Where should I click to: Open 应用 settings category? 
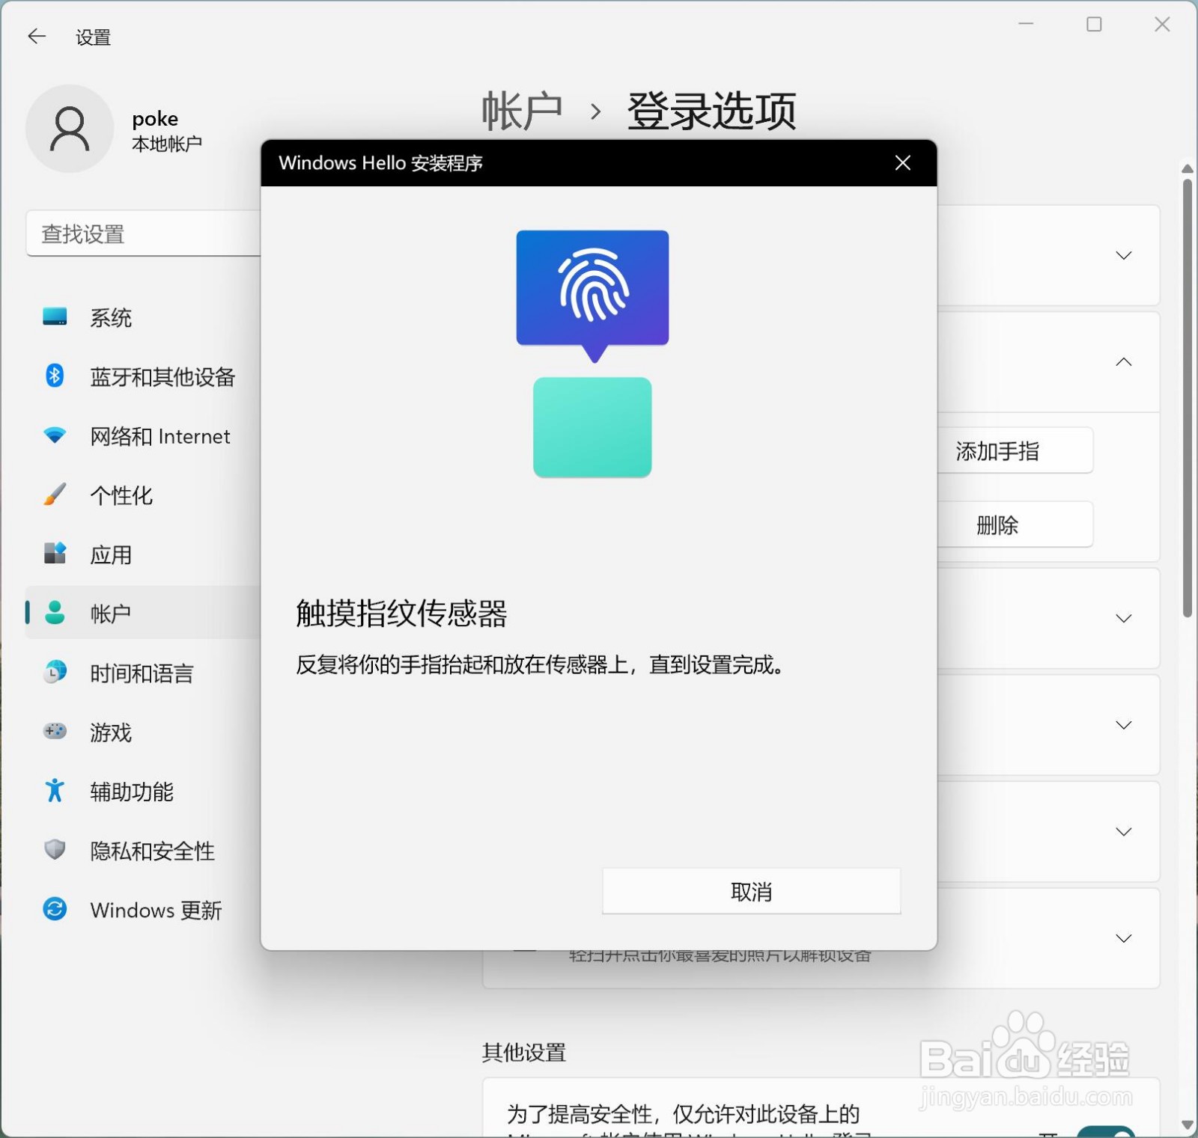coord(142,554)
